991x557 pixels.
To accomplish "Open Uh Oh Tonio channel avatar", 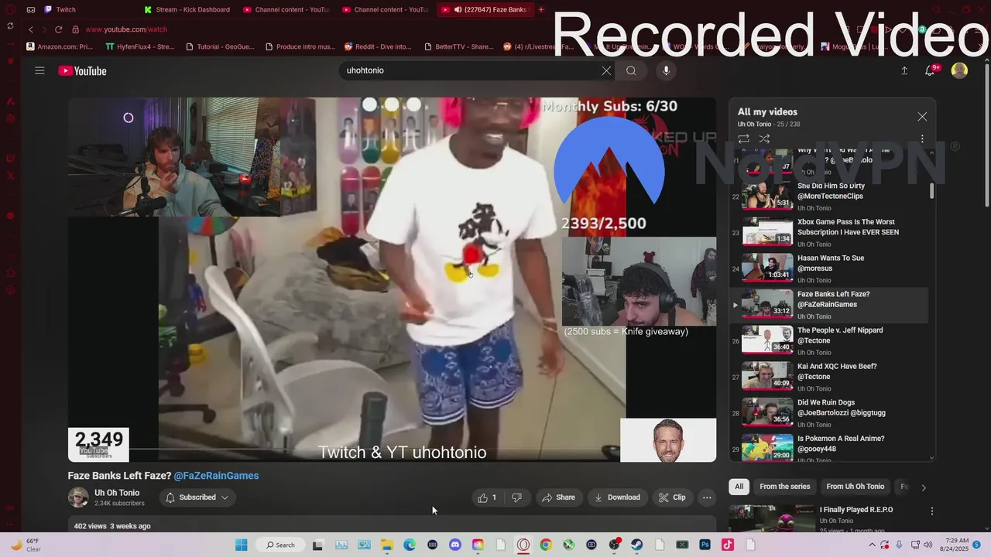I will click(x=78, y=497).
